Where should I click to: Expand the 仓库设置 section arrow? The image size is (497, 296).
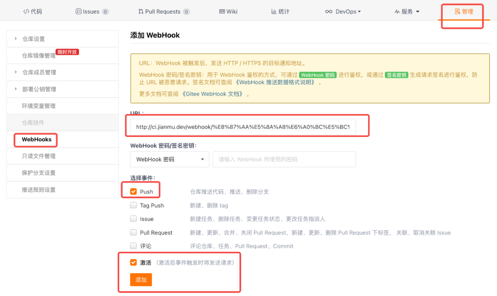pyautogui.click(x=16, y=39)
